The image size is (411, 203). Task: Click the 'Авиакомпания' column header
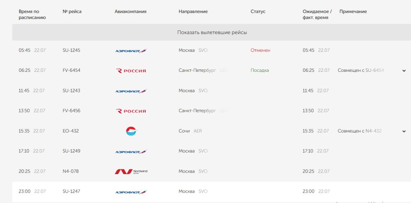130,12
